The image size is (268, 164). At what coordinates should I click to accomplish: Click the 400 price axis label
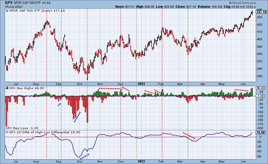coord(260,39)
